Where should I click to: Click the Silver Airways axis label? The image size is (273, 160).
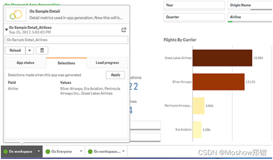point(182,82)
